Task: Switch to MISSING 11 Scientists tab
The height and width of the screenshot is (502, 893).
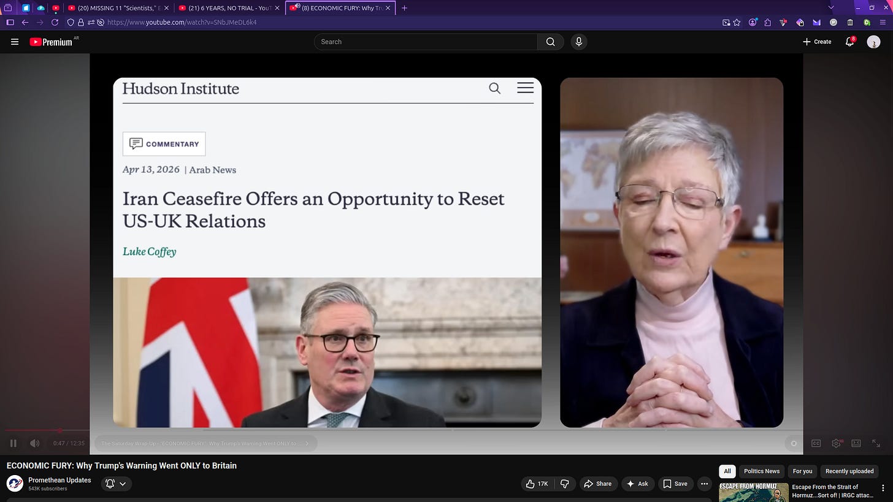Action: tap(119, 8)
